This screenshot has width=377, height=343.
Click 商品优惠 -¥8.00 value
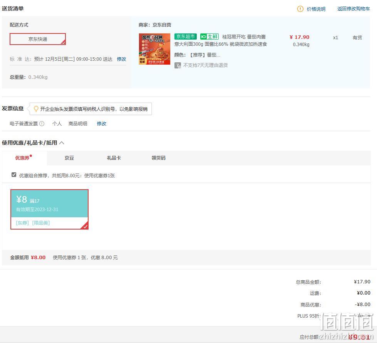363,305
